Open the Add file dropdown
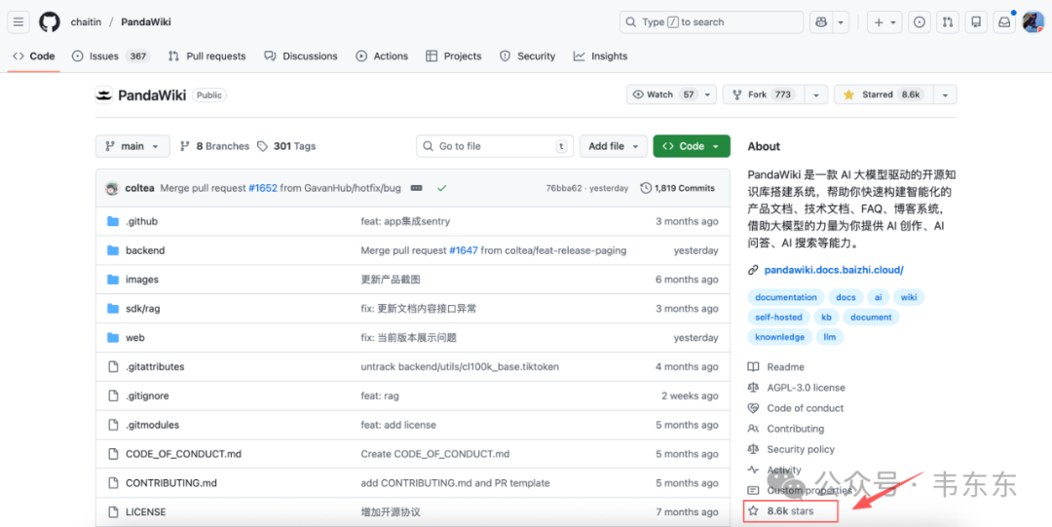The width and height of the screenshot is (1052, 527). click(x=614, y=146)
